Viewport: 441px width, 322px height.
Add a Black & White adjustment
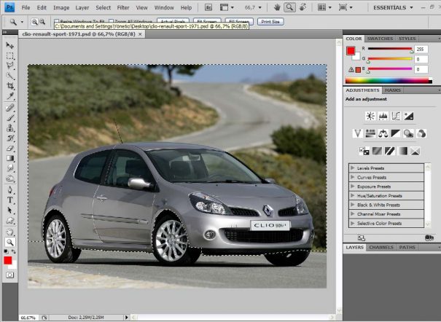pos(395,133)
